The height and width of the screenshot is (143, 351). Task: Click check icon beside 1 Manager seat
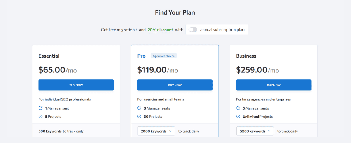41,108
